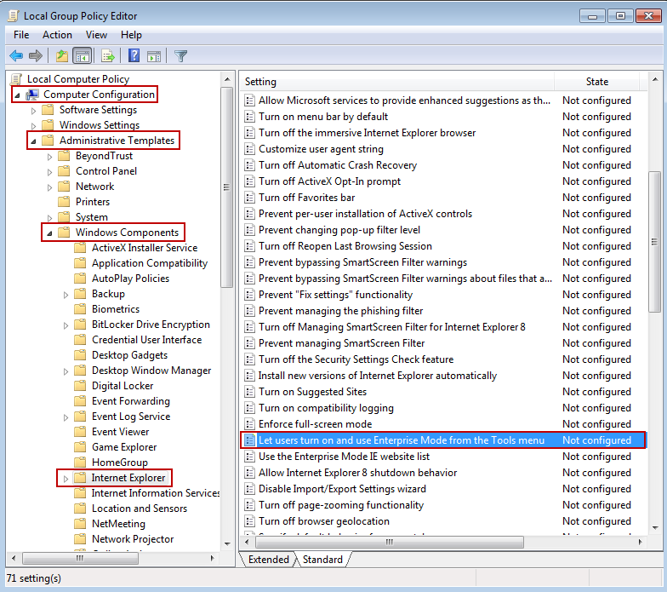Open the File menu
667x592 pixels.
pyautogui.click(x=21, y=35)
